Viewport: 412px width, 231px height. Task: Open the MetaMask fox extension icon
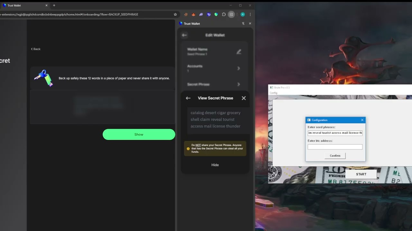[193, 14]
